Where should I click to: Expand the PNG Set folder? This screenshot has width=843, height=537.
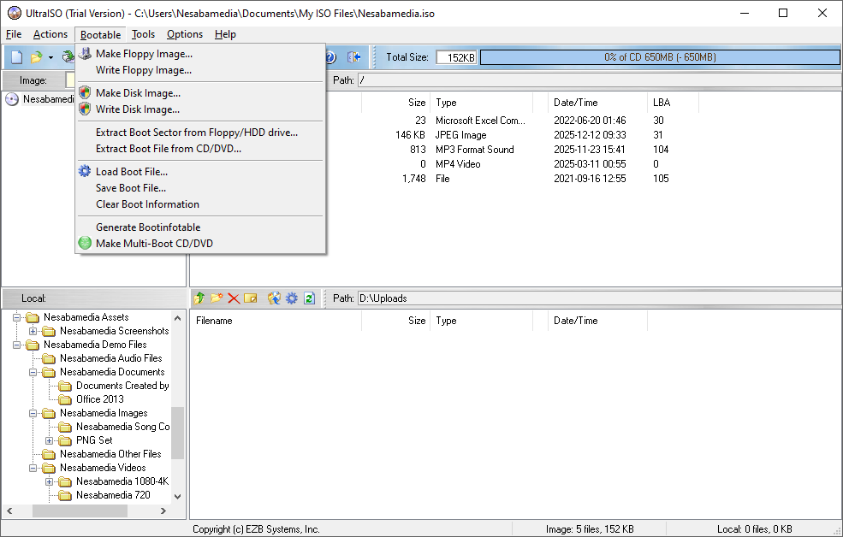click(50, 440)
